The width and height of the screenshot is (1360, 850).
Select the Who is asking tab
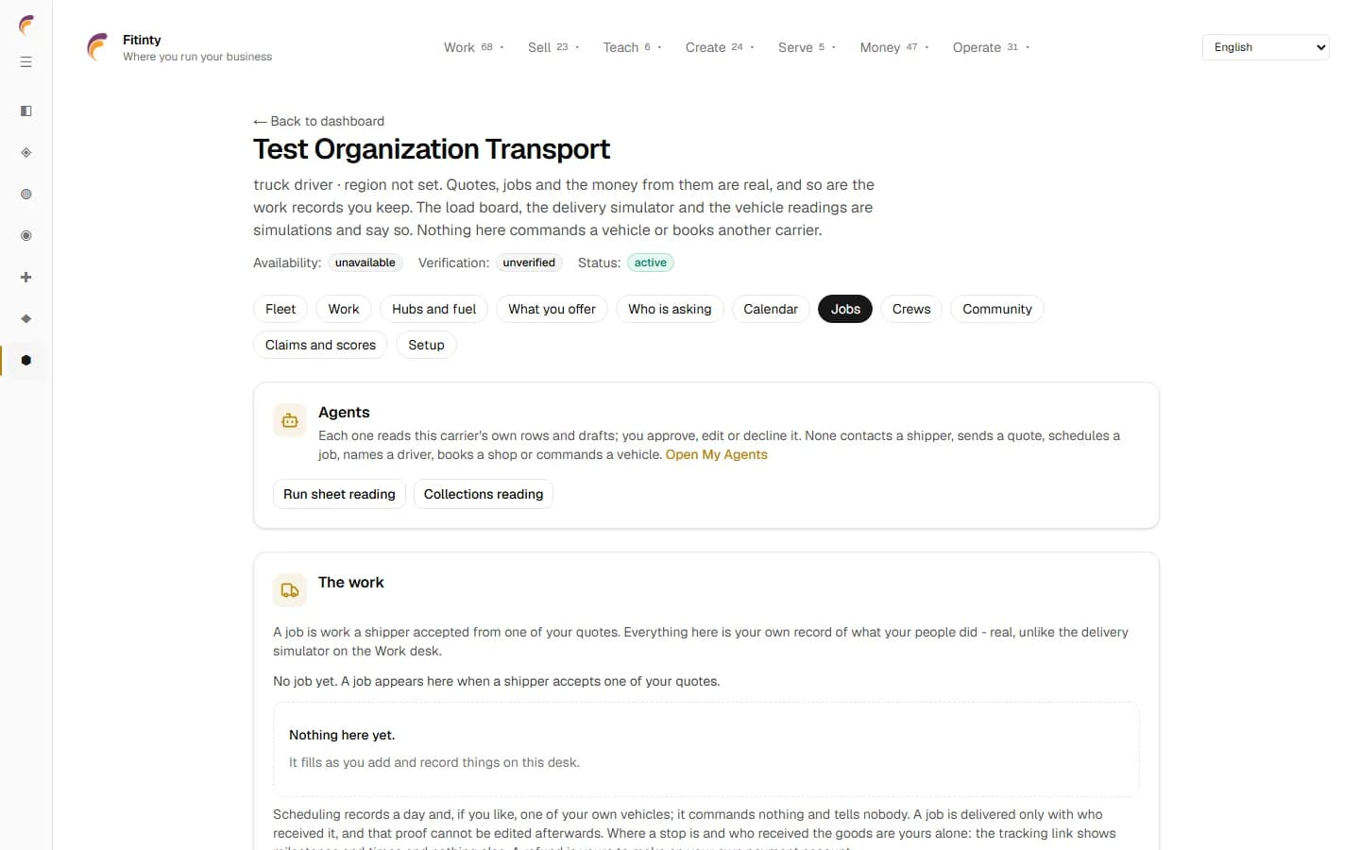670,309
